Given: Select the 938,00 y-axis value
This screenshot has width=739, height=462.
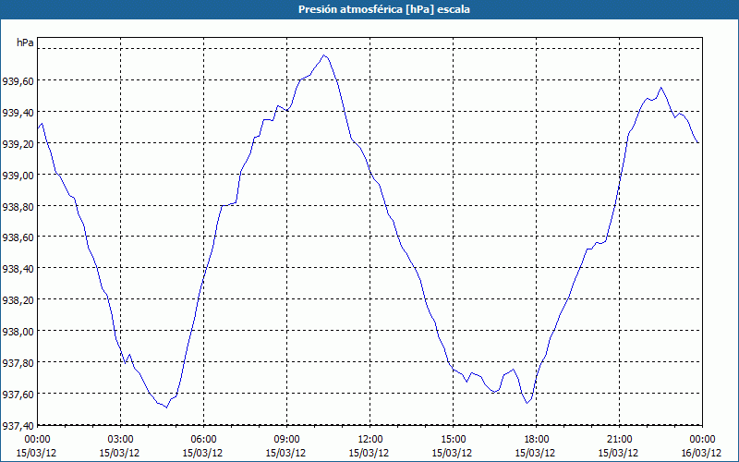Looking at the screenshot, I should 18,331.
